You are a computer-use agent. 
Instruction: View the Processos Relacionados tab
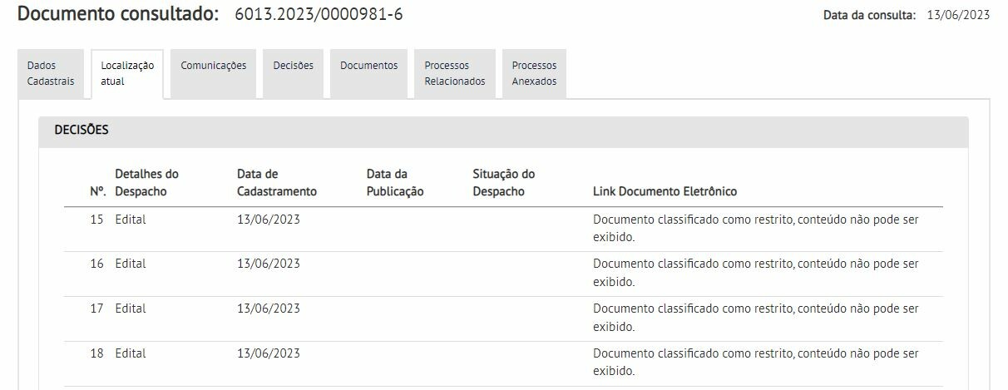454,73
